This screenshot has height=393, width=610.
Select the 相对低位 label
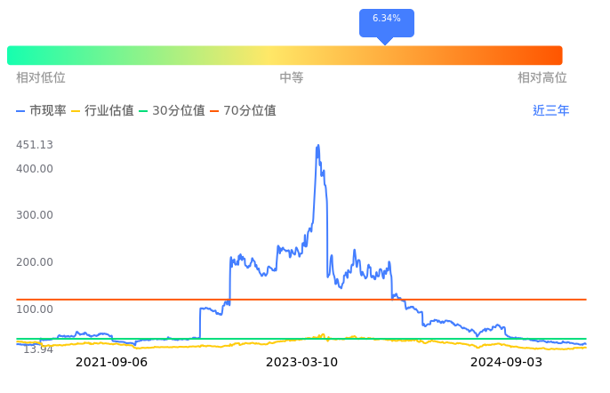click(41, 78)
